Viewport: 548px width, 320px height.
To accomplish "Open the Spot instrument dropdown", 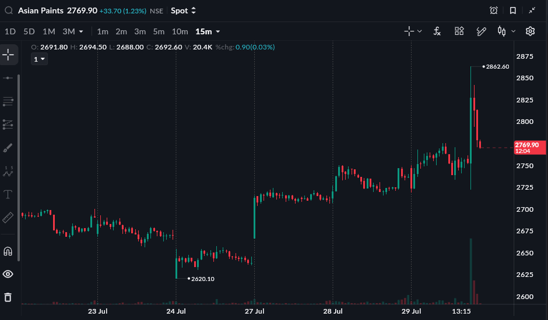I will 183,11.
